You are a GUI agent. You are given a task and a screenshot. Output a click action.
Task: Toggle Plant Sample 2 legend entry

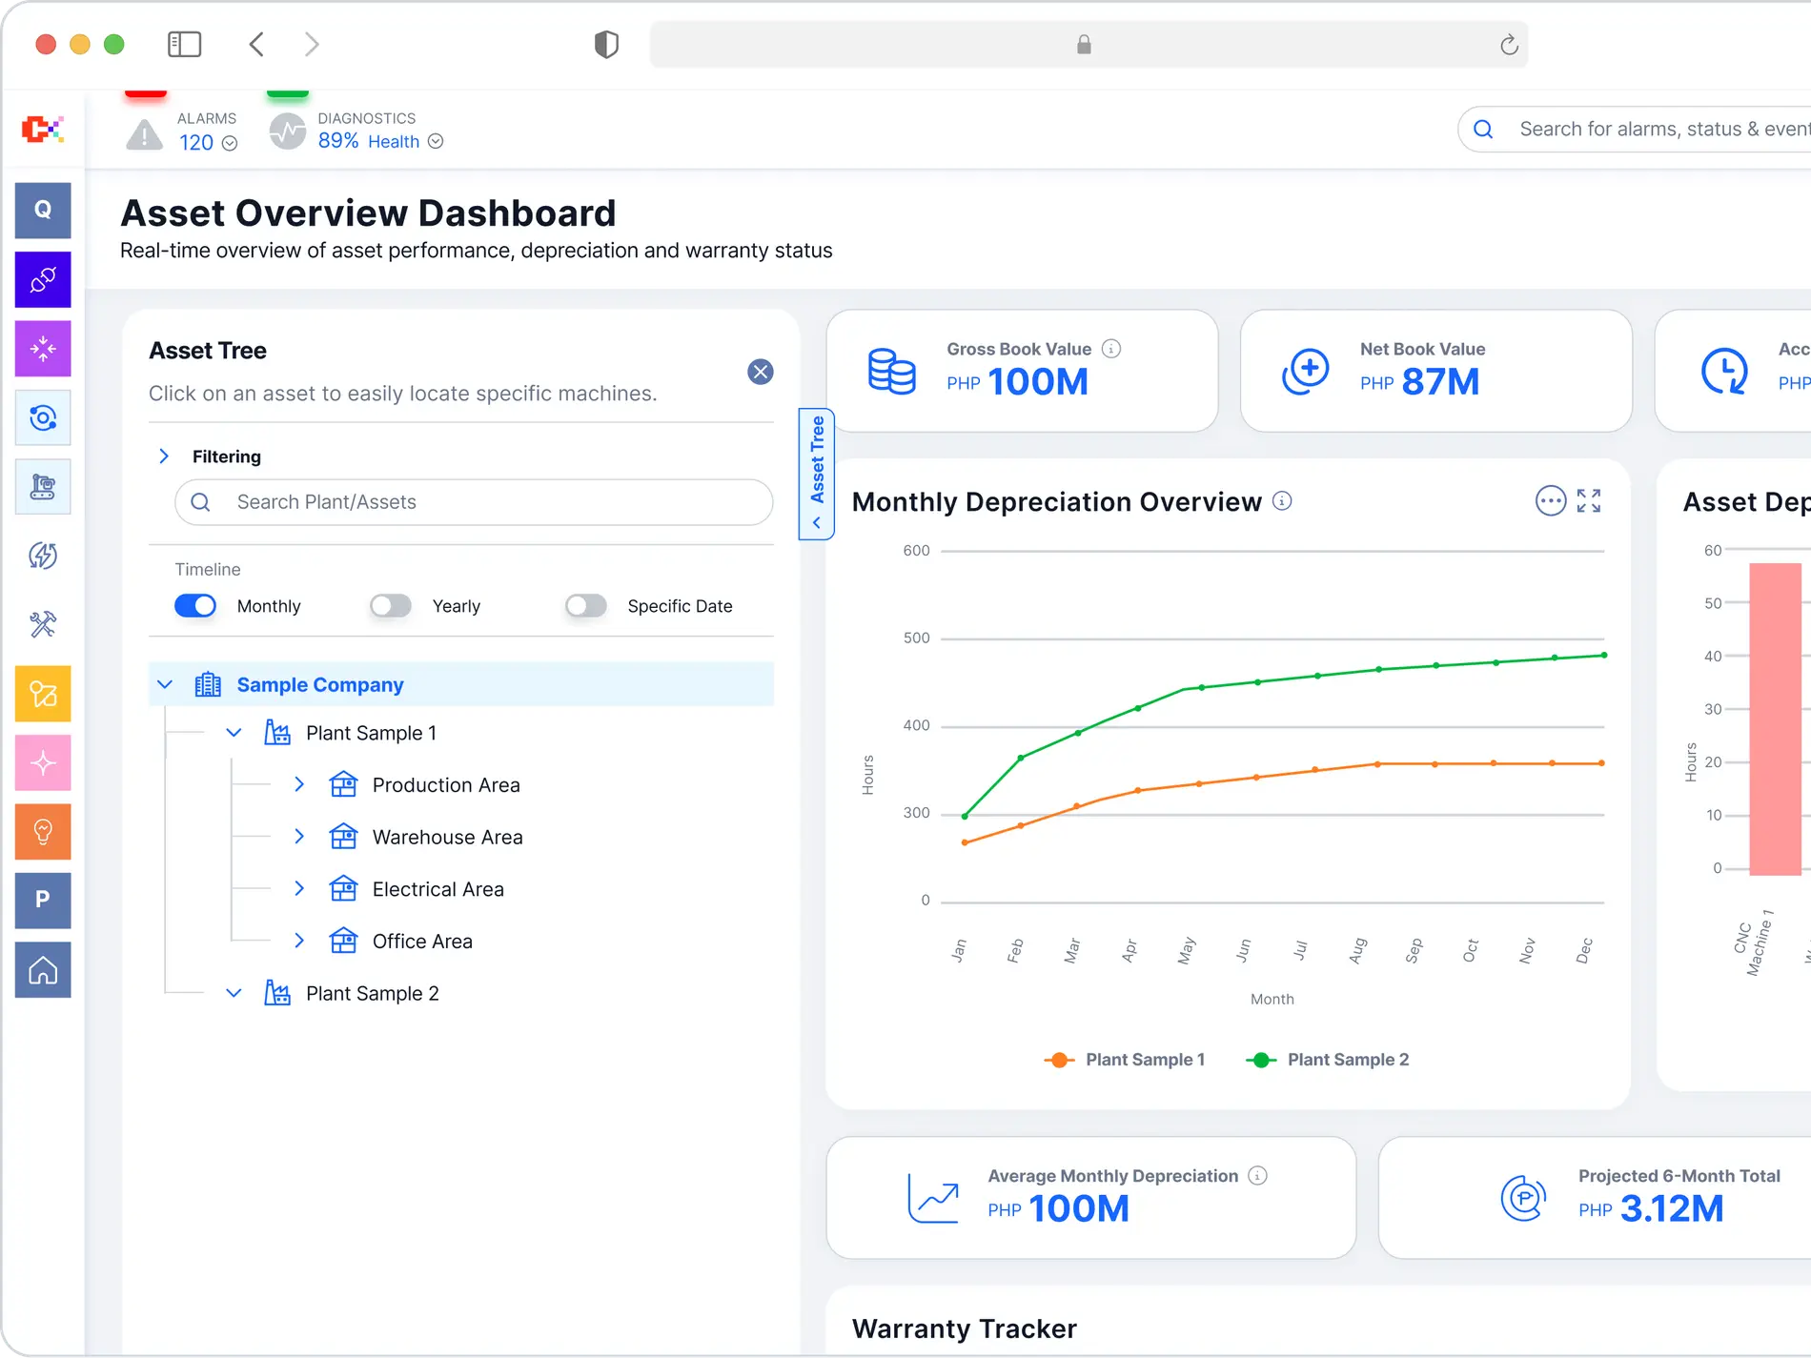coord(1328,1060)
